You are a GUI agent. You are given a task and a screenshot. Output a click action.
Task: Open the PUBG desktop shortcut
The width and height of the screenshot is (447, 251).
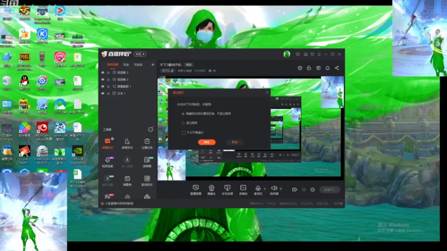(x=25, y=61)
